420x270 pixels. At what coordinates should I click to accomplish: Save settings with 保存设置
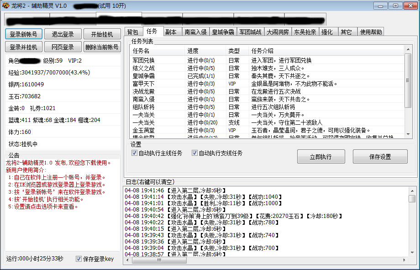[380, 157]
